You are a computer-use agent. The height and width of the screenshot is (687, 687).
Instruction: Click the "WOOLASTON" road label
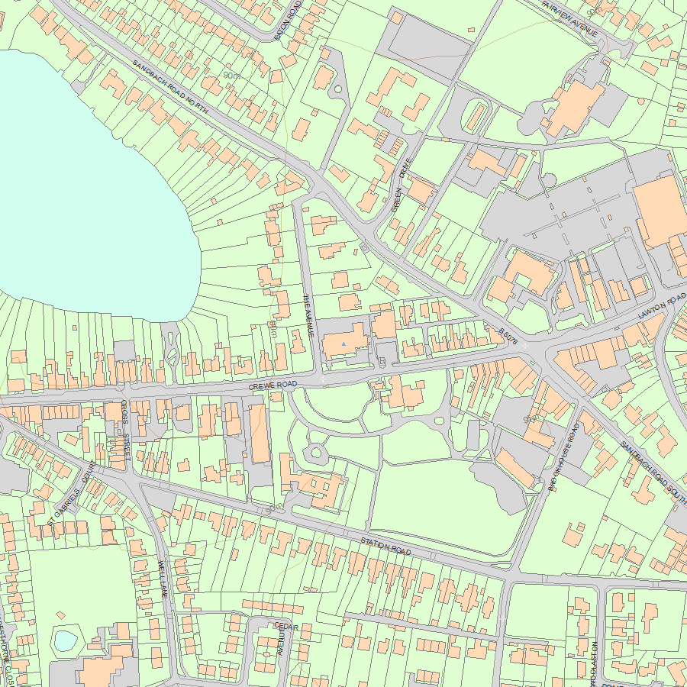coord(594,664)
